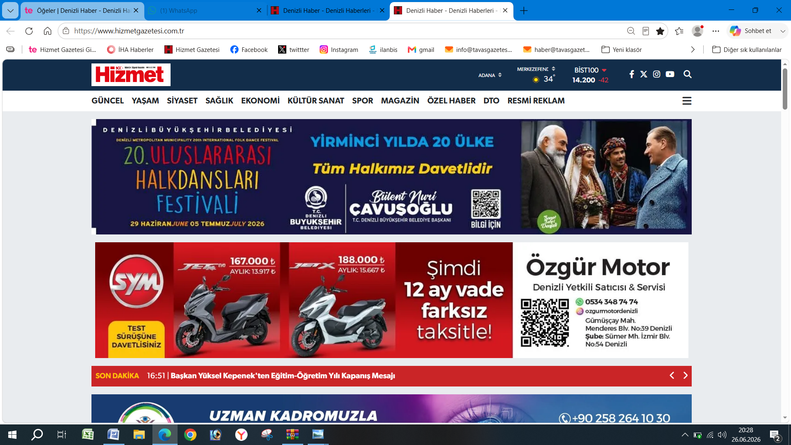Open the favorites list icon
The height and width of the screenshot is (445, 791).
tap(679, 31)
